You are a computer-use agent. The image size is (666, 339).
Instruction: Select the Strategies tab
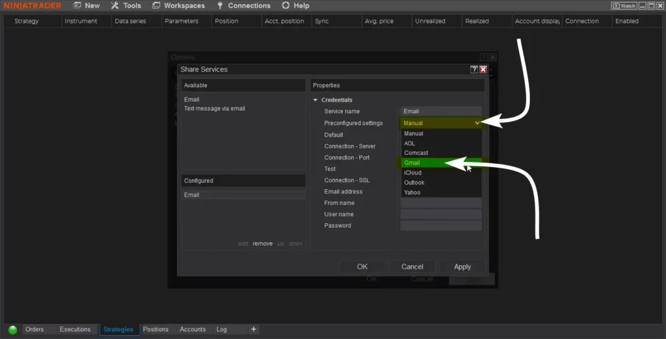[118, 329]
